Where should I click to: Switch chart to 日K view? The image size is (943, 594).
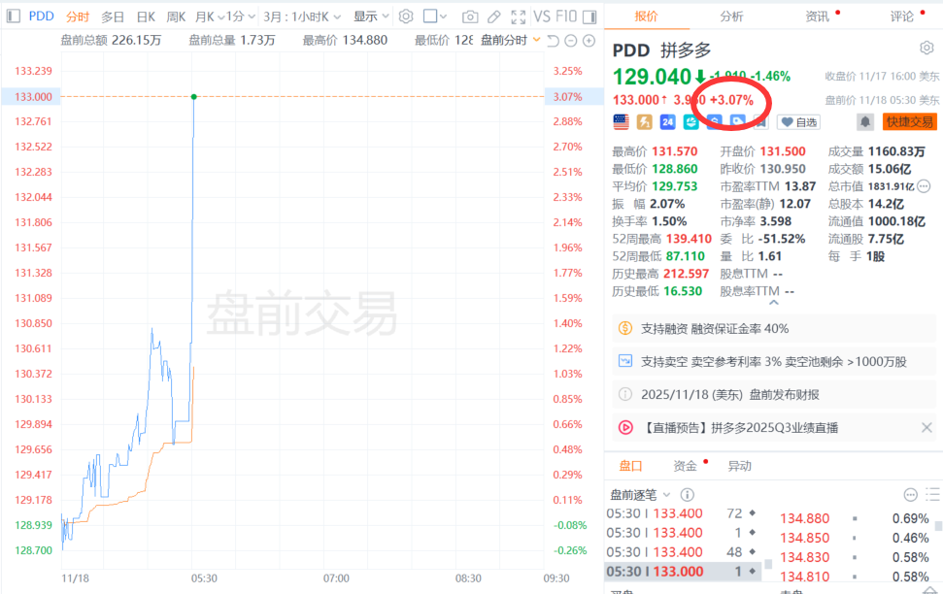click(x=145, y=16)
